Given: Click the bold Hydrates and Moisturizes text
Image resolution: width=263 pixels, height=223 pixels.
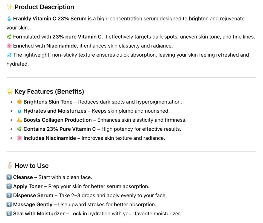Looking at the screenshot, I should pyautogui.click(x=55, y=111).
